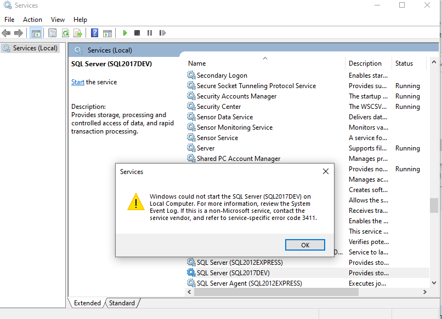Select SQL Server (SQL2012EXPRESS) service name
Screen dimensions: 442x319
pyautogui.click(x=240, y=262)
